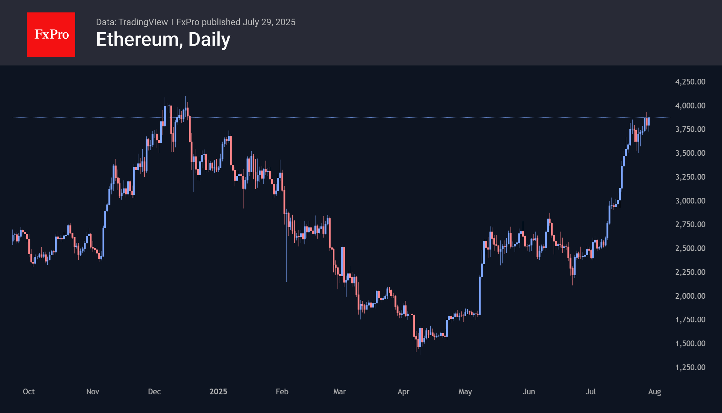Click the 2,500.00 price axis label

coord(690,248)
